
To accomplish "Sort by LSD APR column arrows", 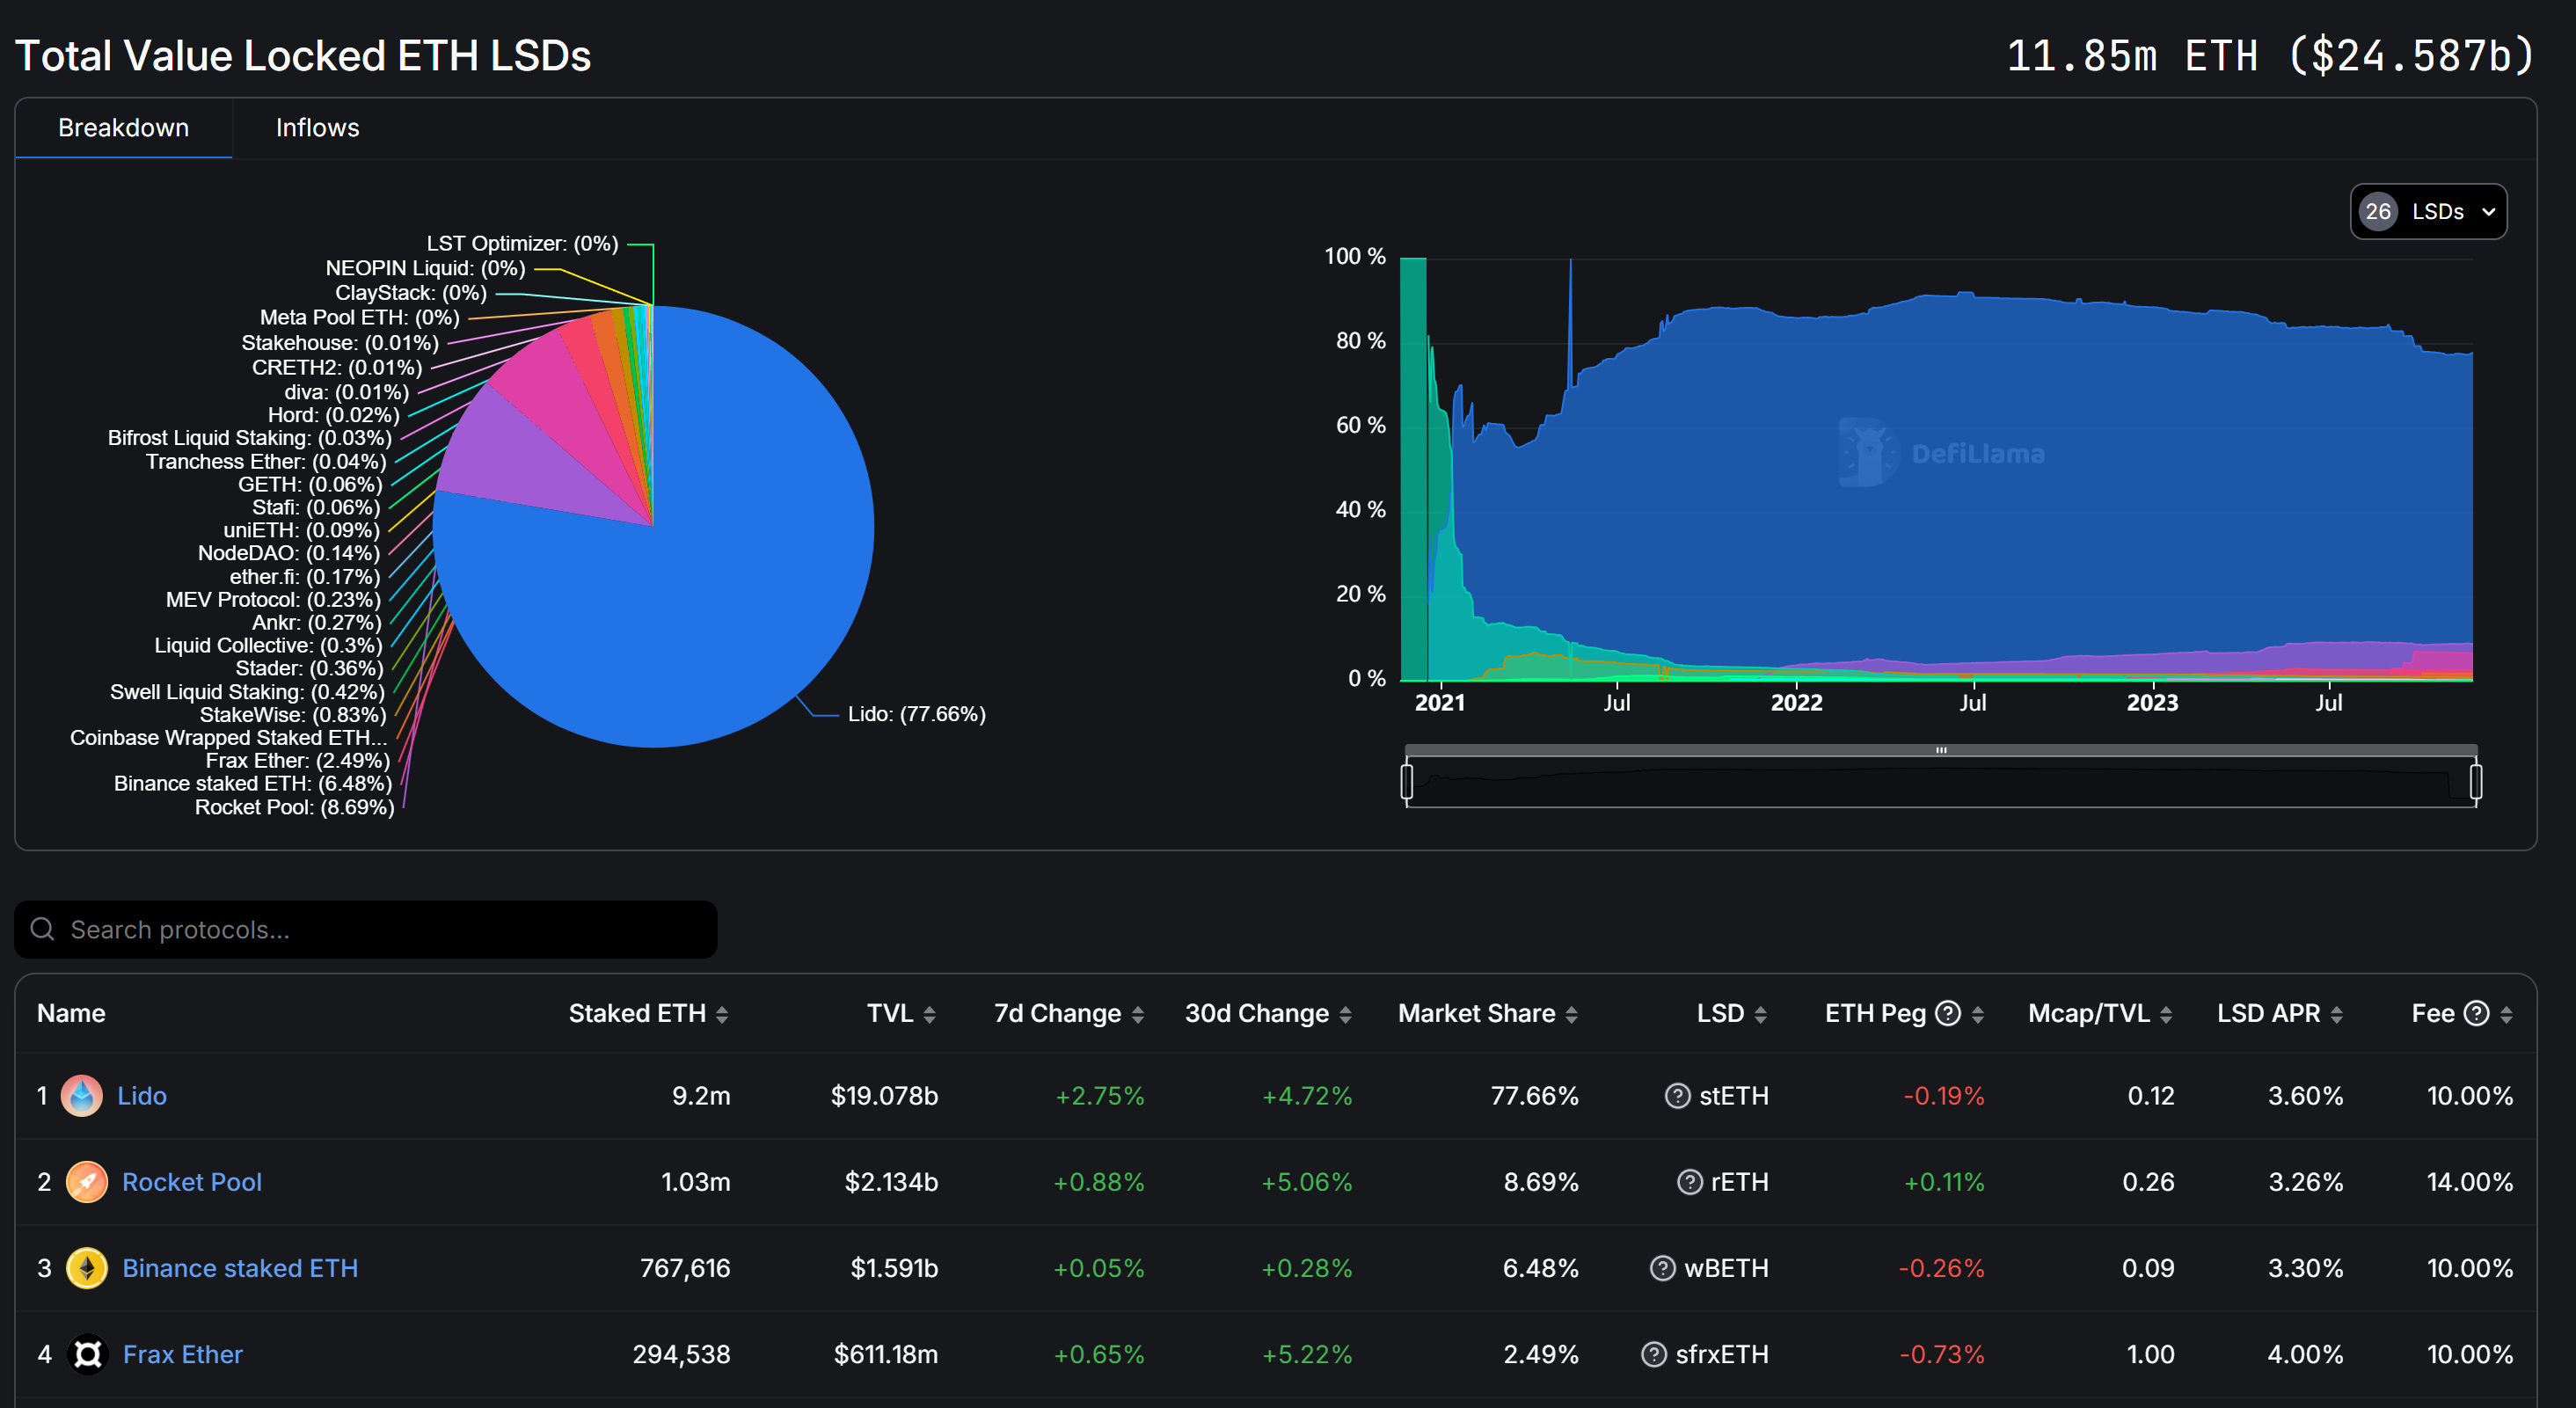I will [2336, 1014].
